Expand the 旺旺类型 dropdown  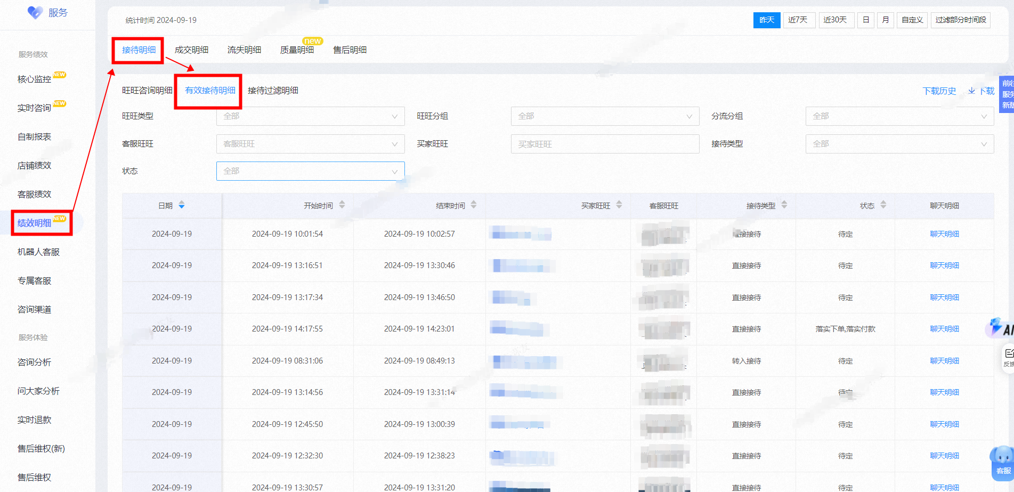click(x=311, y=116)
